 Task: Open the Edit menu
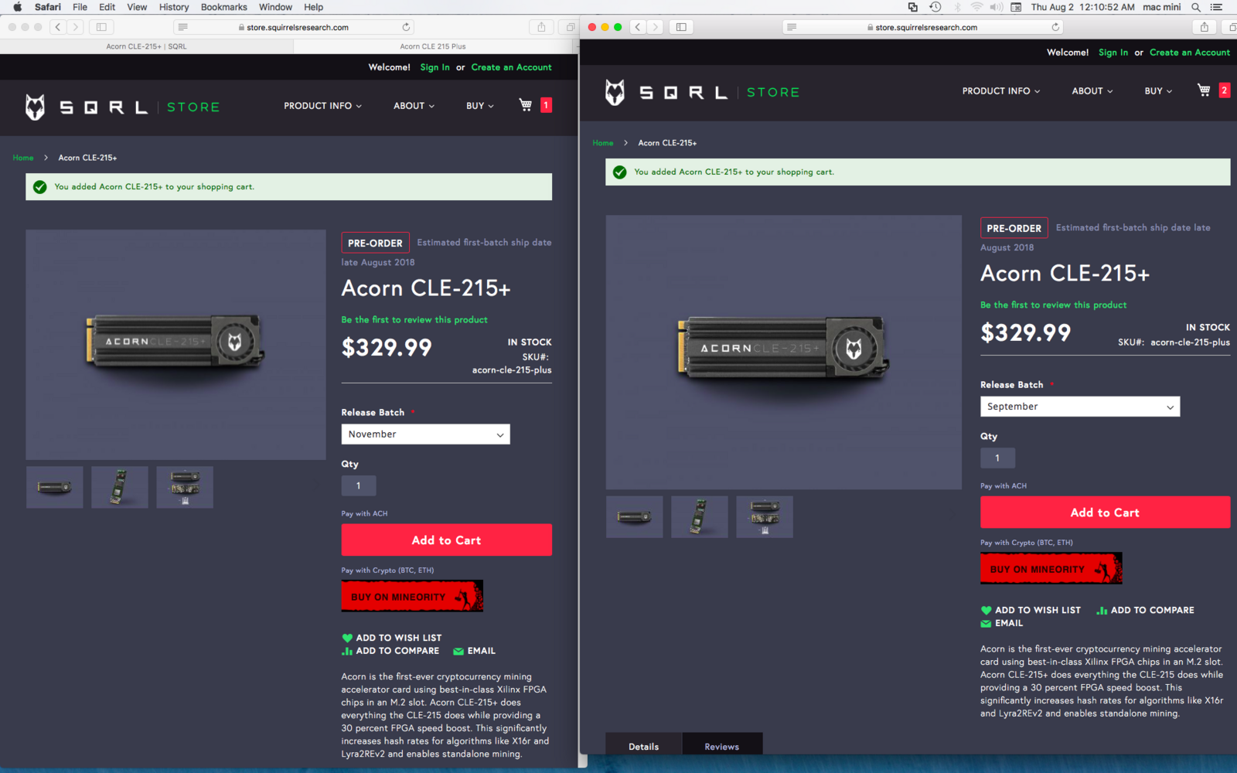click(107, 7)
